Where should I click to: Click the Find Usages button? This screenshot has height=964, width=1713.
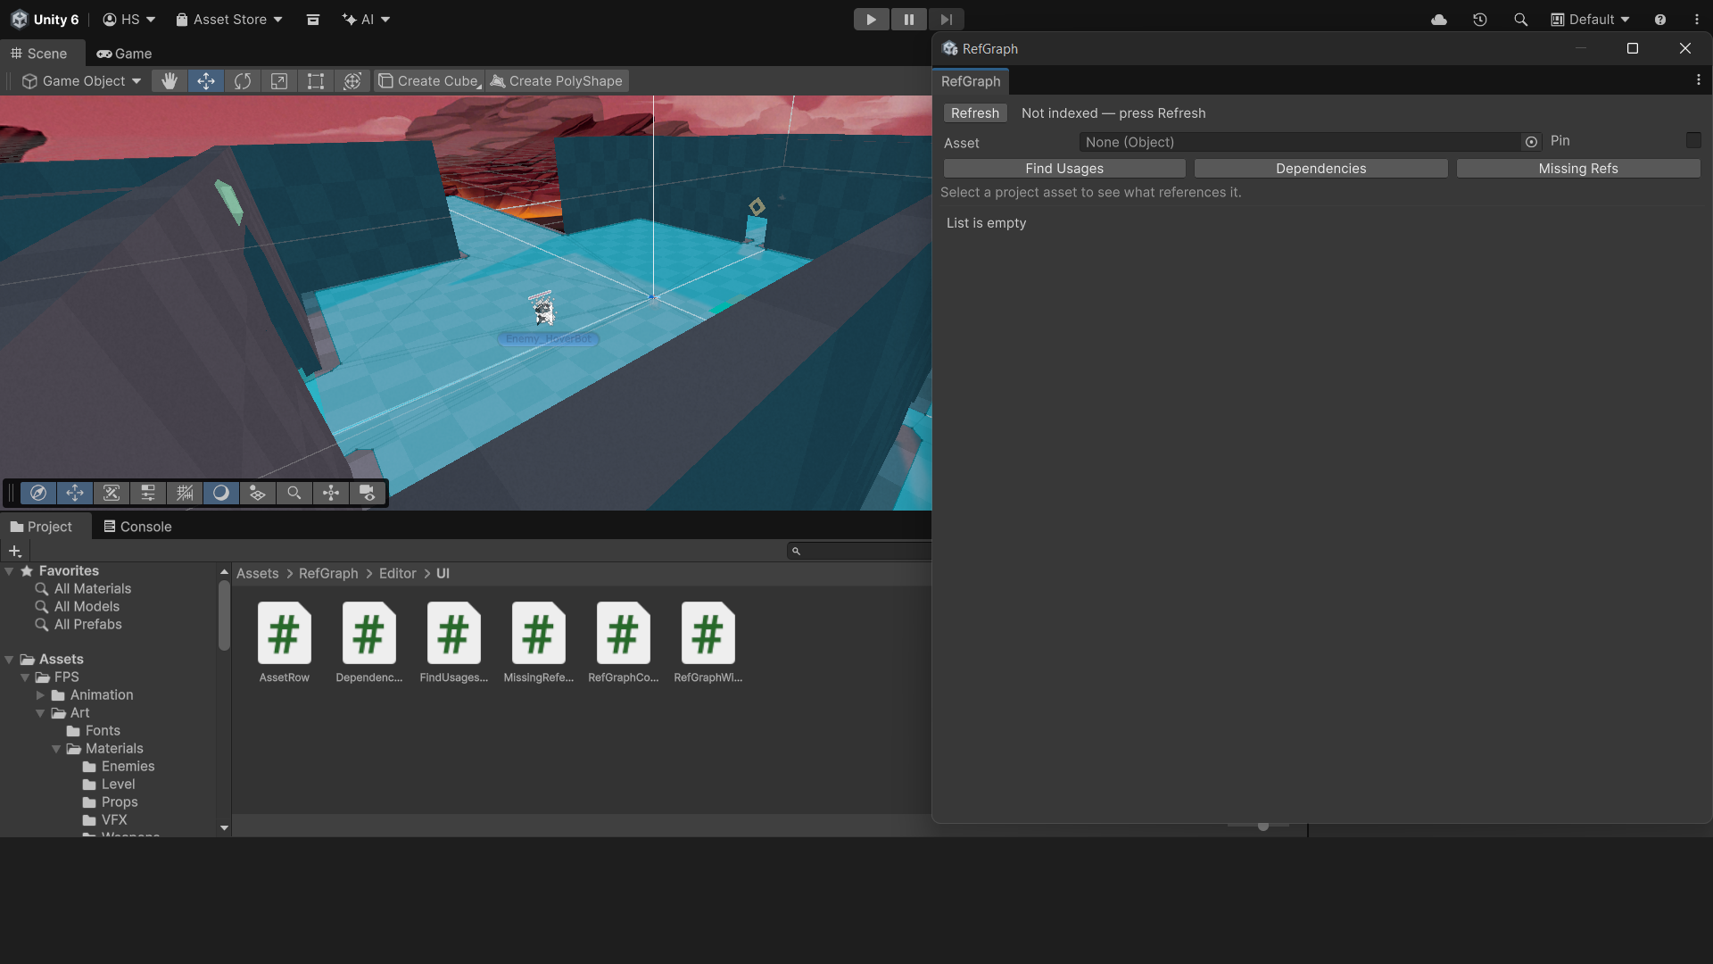[1064, 169]
